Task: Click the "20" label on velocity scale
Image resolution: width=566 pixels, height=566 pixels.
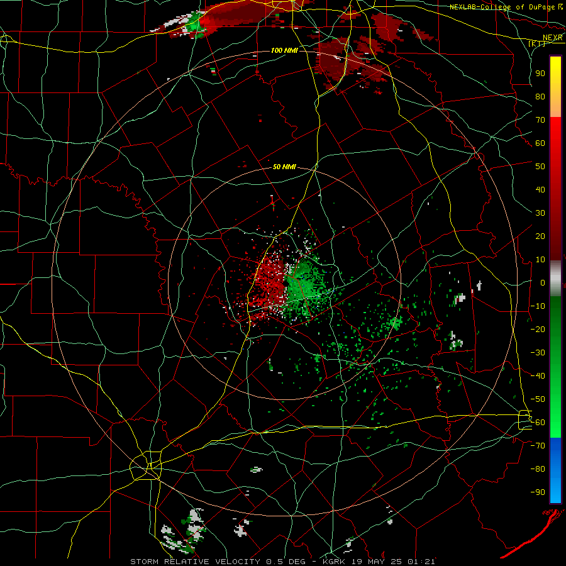Action: click(x=540, y=236)
